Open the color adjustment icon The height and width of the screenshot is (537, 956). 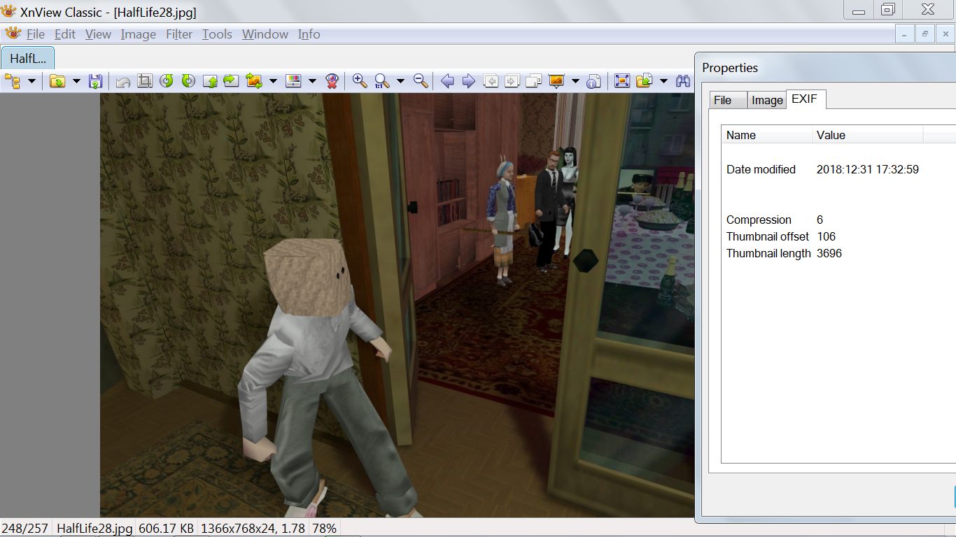point(294,81)
